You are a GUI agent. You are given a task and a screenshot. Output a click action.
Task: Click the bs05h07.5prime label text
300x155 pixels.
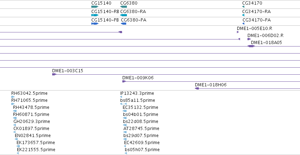coord(142,150)
